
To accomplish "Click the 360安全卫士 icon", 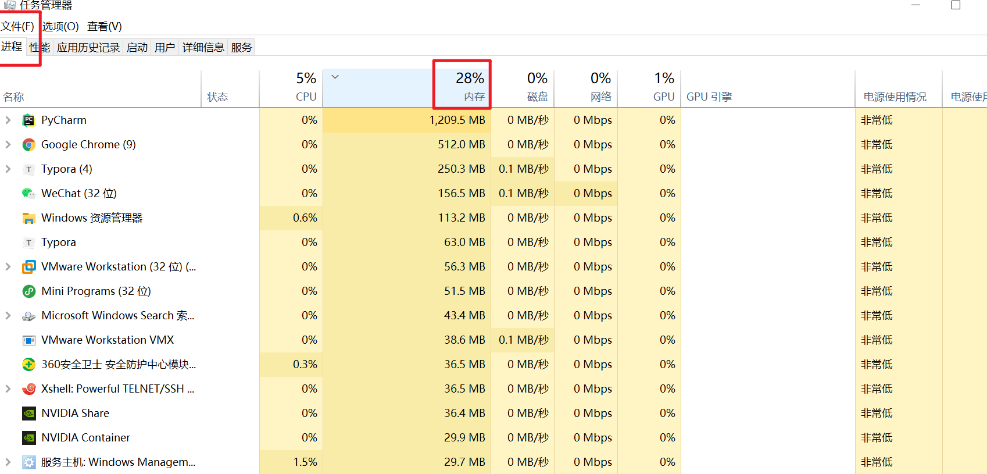I will (28, 365).
